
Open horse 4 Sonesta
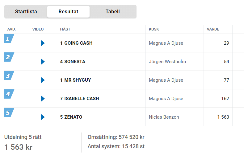click(73, 62)
